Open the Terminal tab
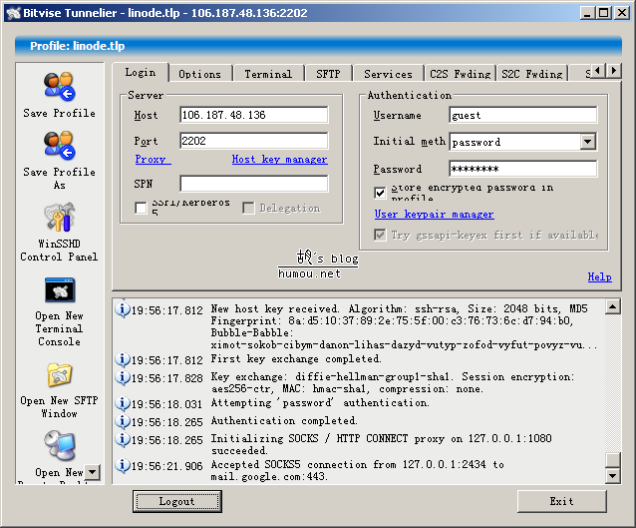This screenshot has width=636, height=528. (268, 74)
